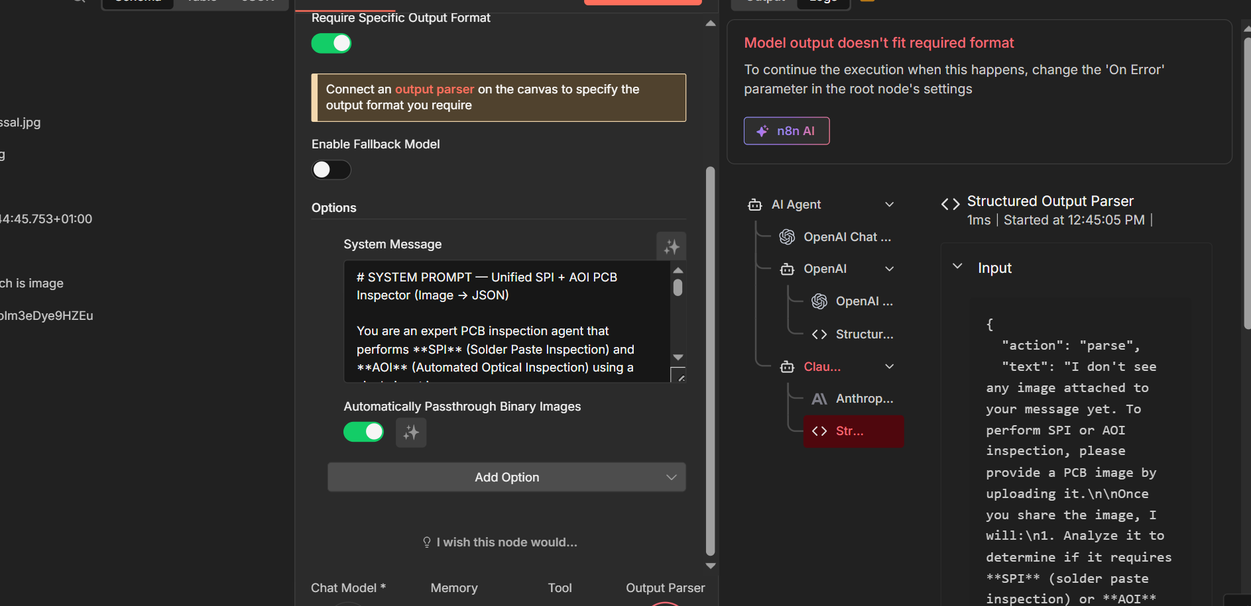The height and width of the screenshot is (606, 1251).
Task: Disable Automatically Passthrough Binary Images switch
Action: pyautogui.click(x=363, y=432)
